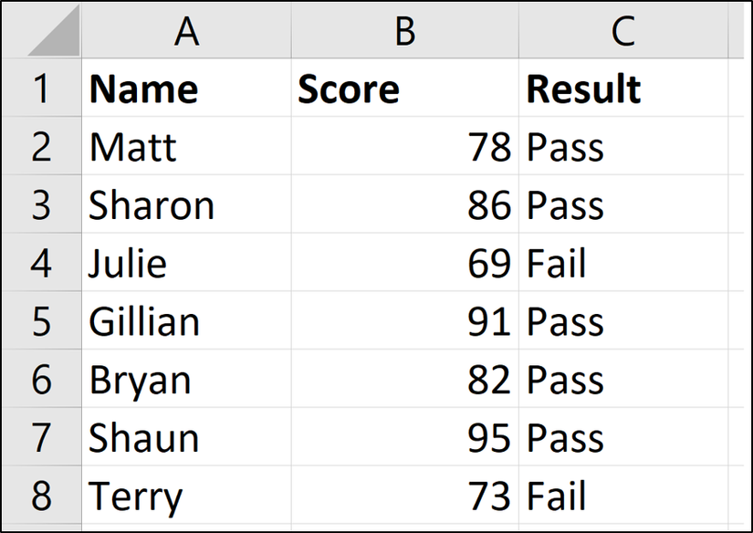Viewport: 753px width, 533px height.
Task: Select the cell with score 69
Action: tap(404, 263)
